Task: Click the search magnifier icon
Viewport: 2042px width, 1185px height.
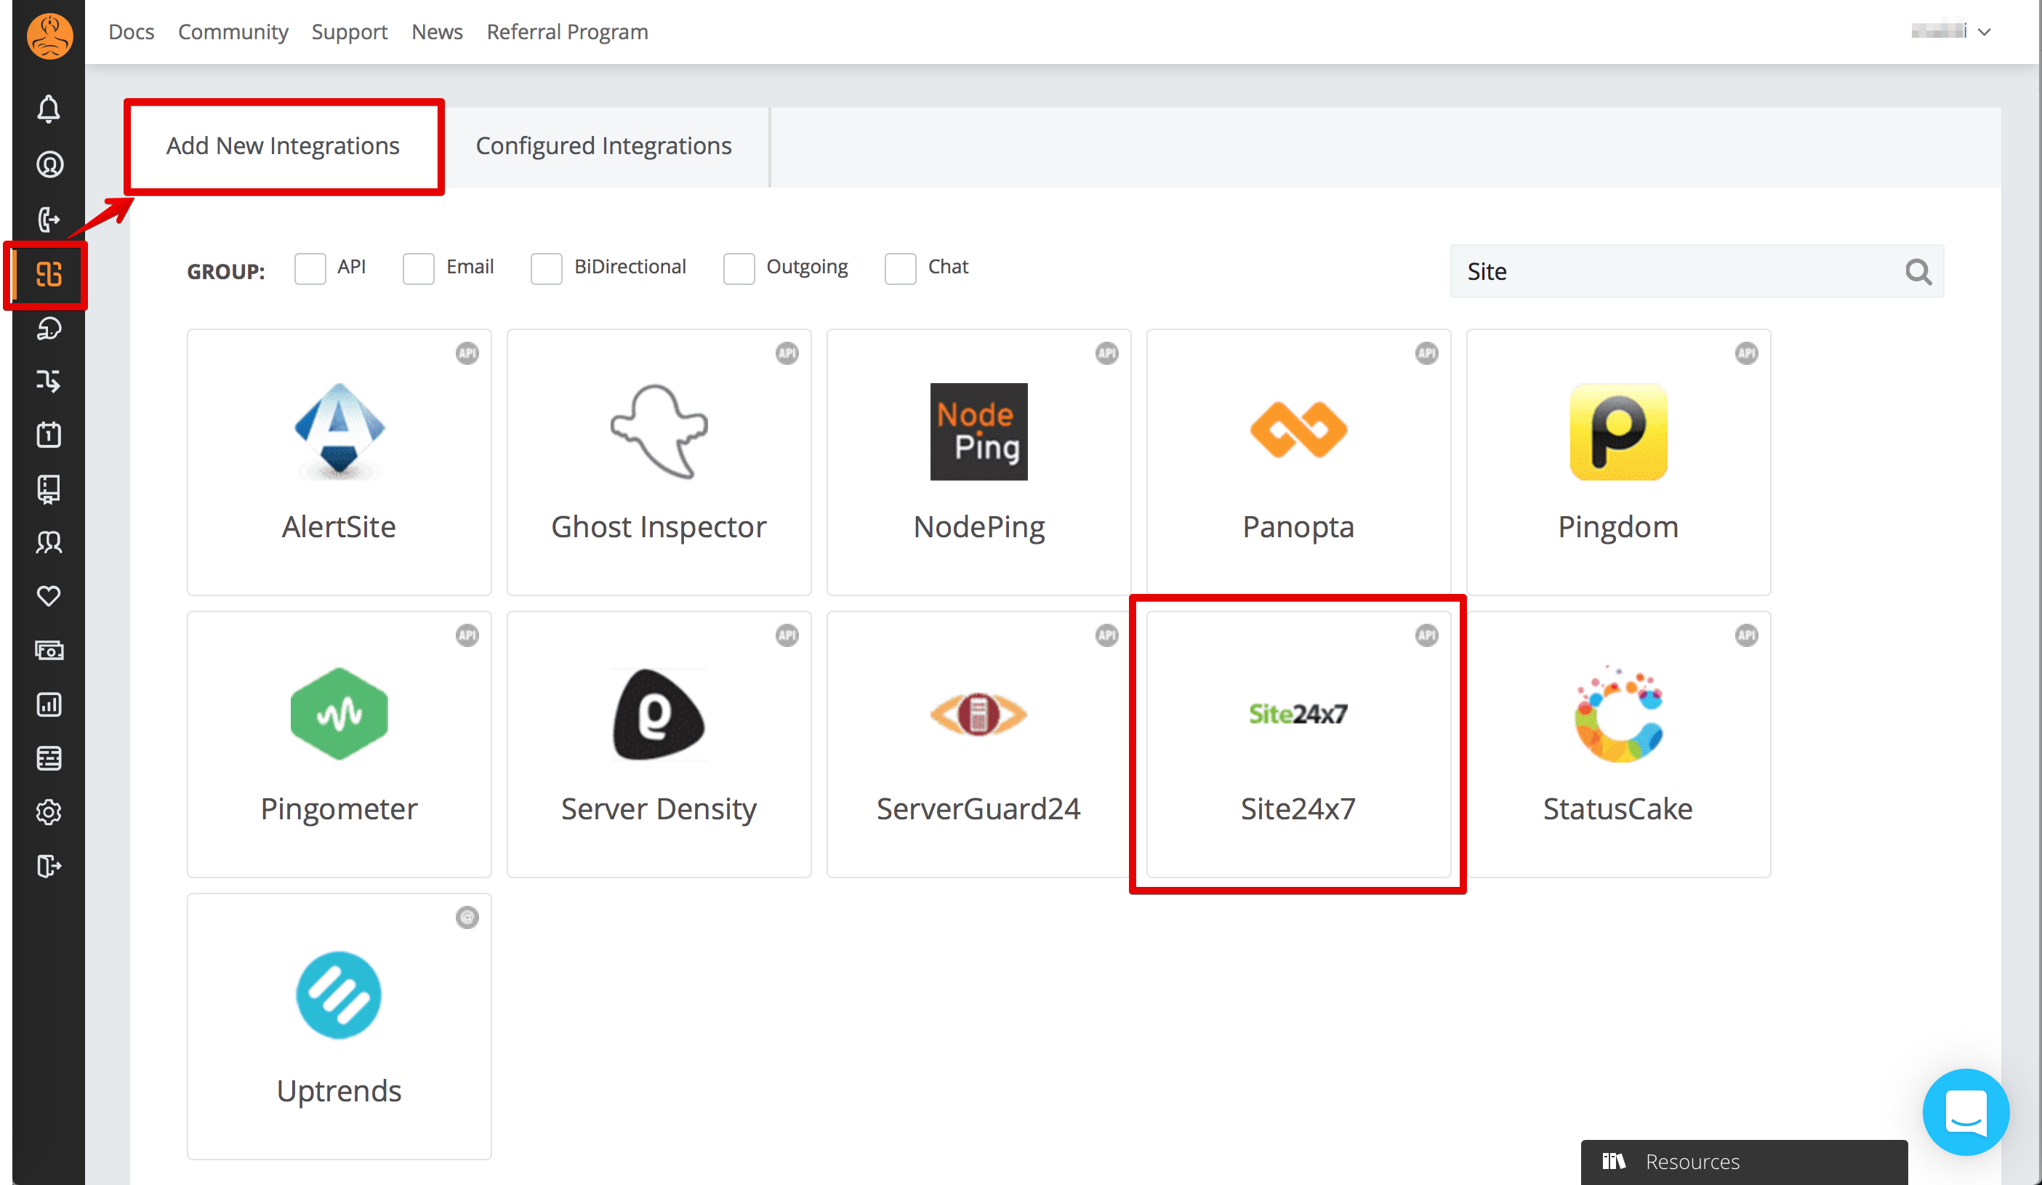Action: (x=1918, y=271)
